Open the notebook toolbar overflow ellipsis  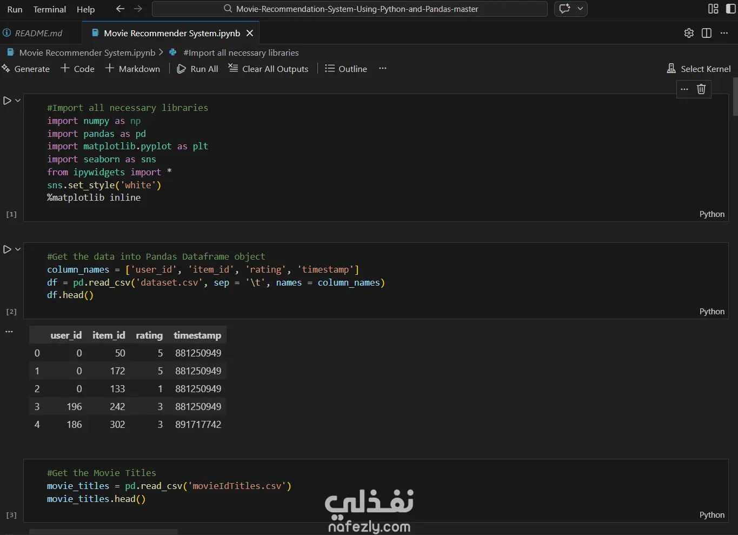383,68
